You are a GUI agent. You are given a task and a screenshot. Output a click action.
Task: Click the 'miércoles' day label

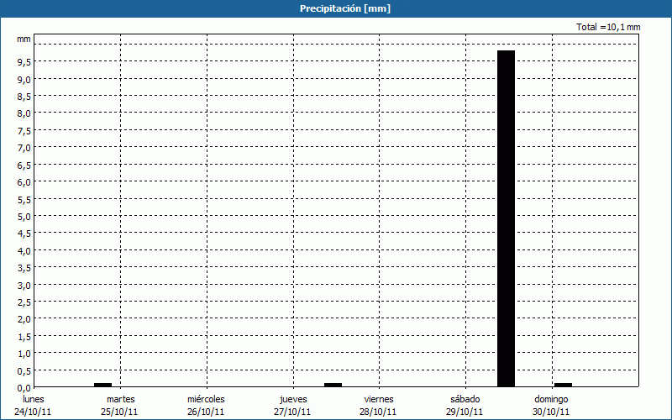206,399
